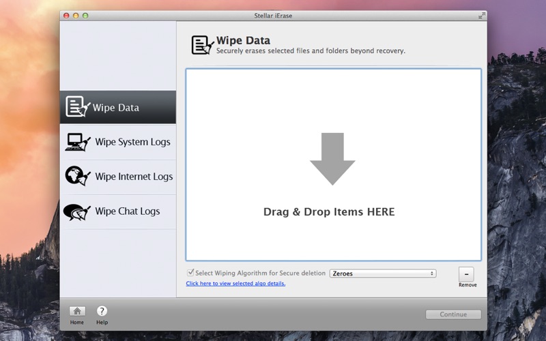Open 'Click here to view selected algo details' link

tap(235, 284)
